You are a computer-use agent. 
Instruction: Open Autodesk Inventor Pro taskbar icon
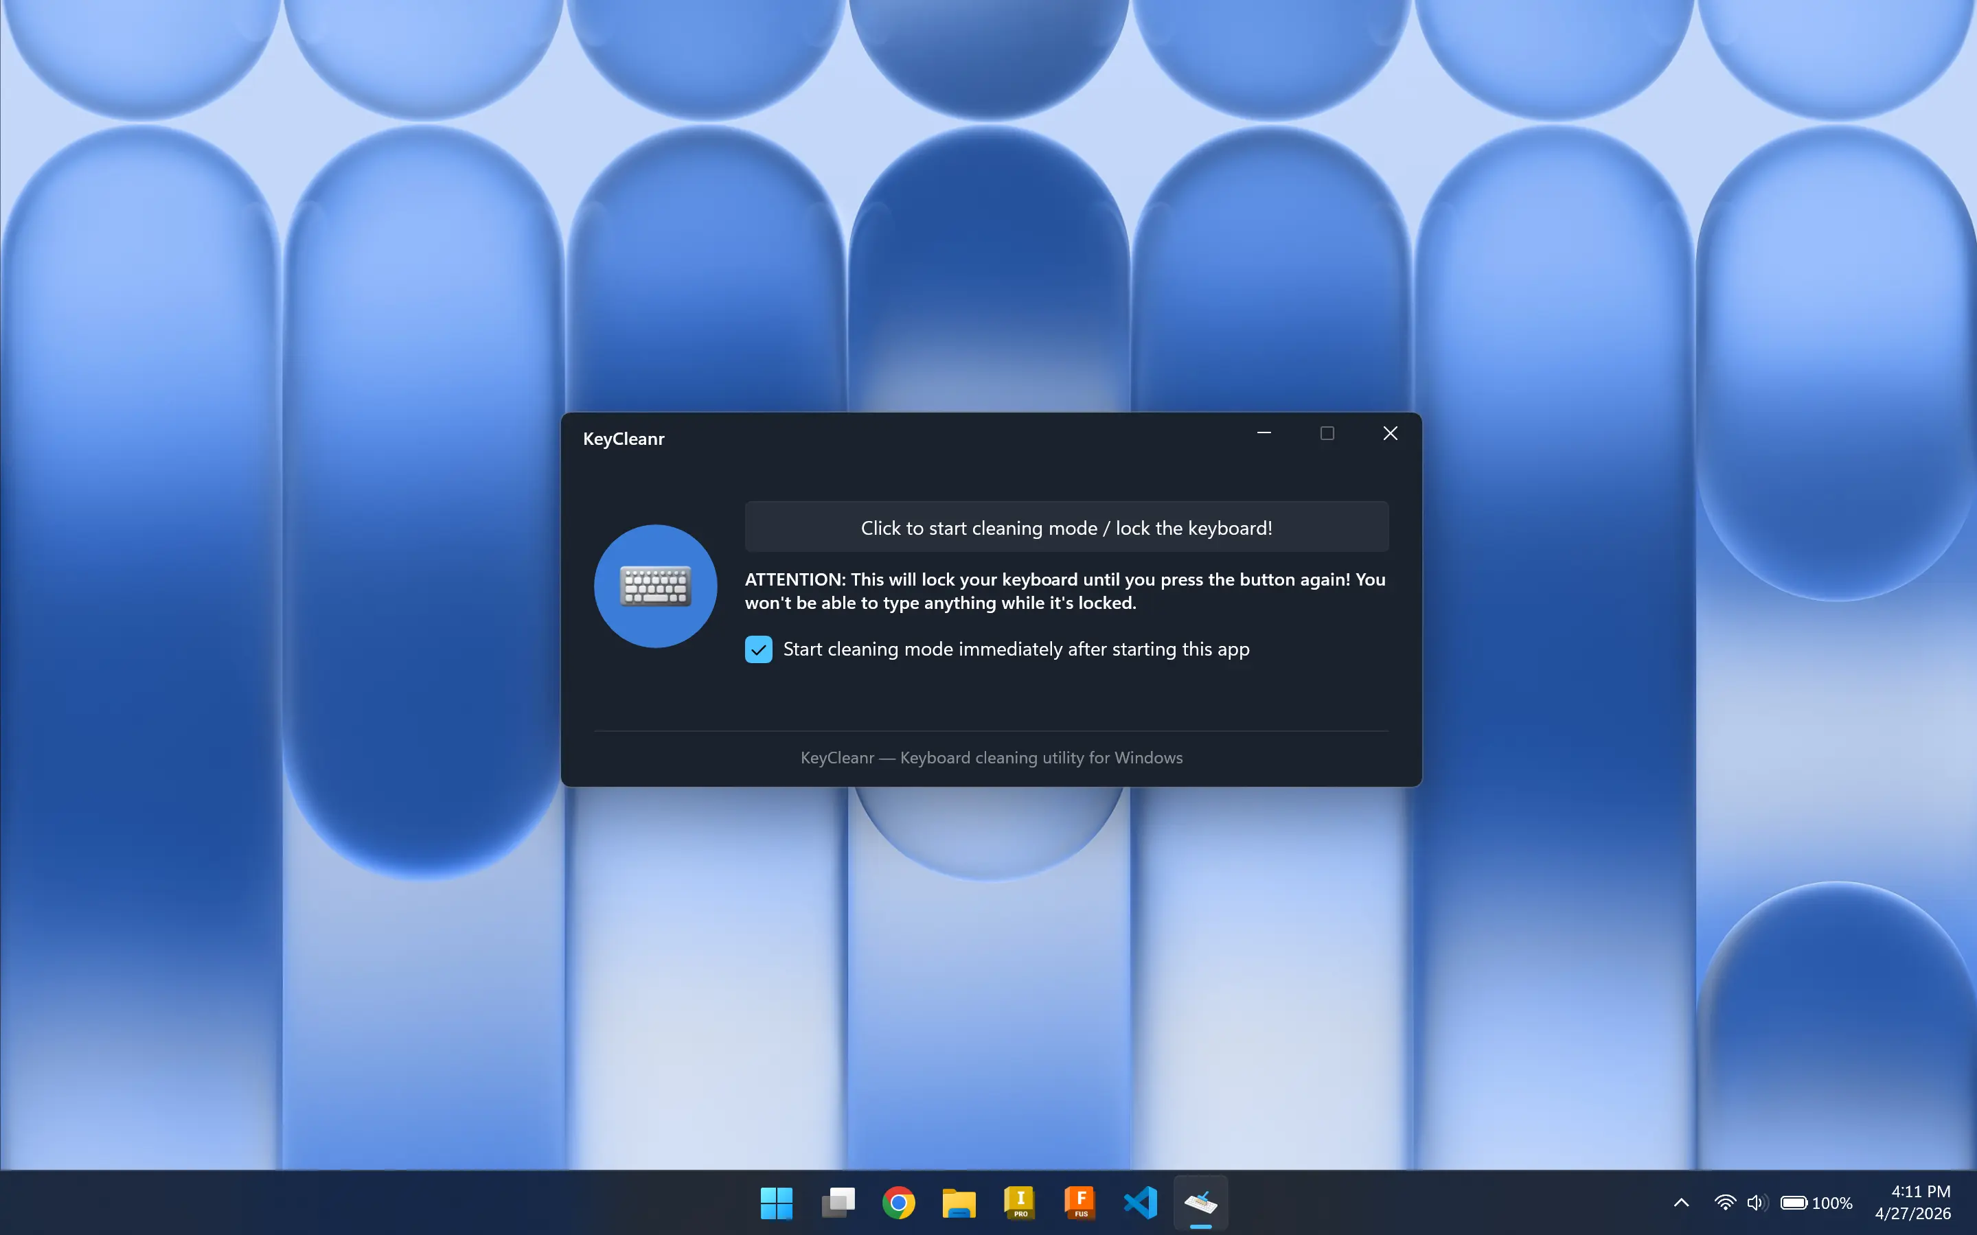[1020, 1202]
